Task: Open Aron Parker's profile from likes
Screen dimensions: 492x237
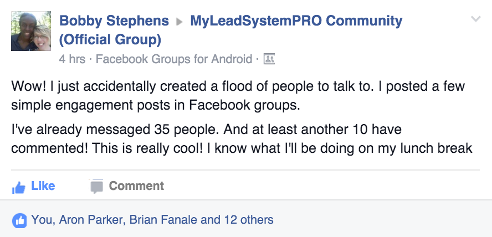Action: click(x=90, y=219)
